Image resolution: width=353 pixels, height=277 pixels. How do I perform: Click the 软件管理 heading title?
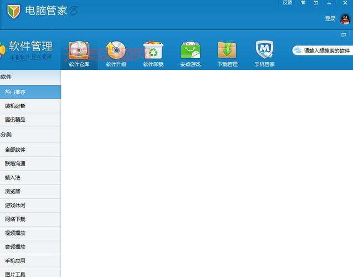[x=30, y=46]
